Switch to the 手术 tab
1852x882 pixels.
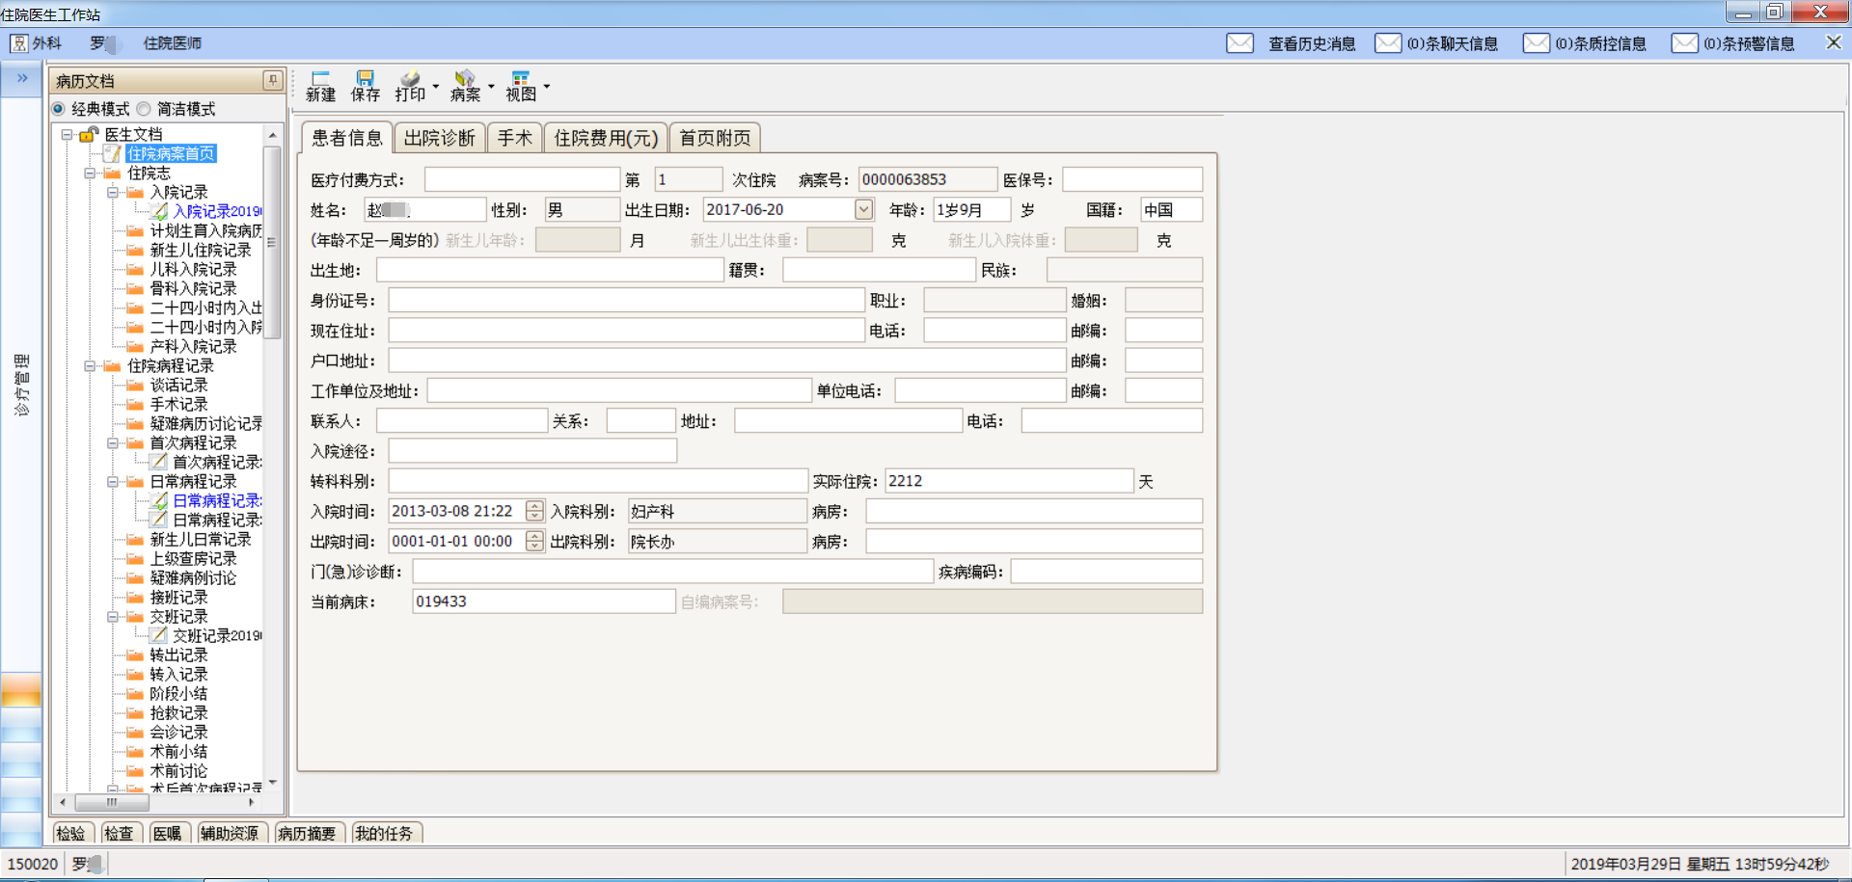pyautogui.click(x=514, y=138)
